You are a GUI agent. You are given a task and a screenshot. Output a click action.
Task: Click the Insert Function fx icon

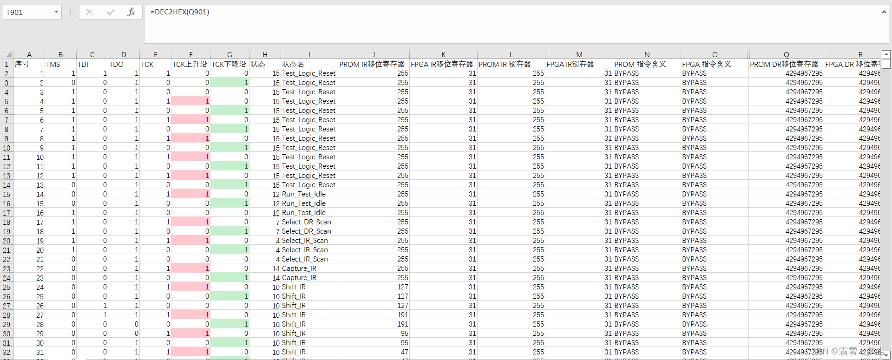pyautogui.click(x=131, y=12)
